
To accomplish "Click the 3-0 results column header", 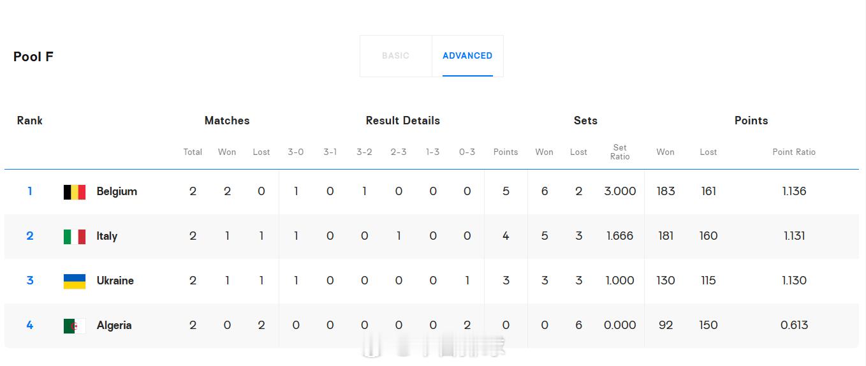I will click(296, 152).
